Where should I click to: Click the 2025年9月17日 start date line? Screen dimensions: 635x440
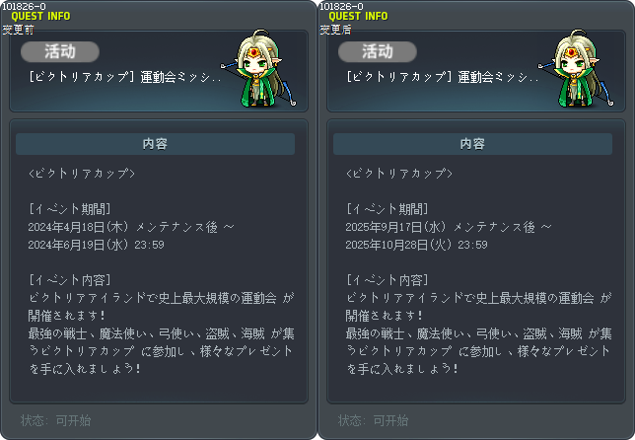449,227
